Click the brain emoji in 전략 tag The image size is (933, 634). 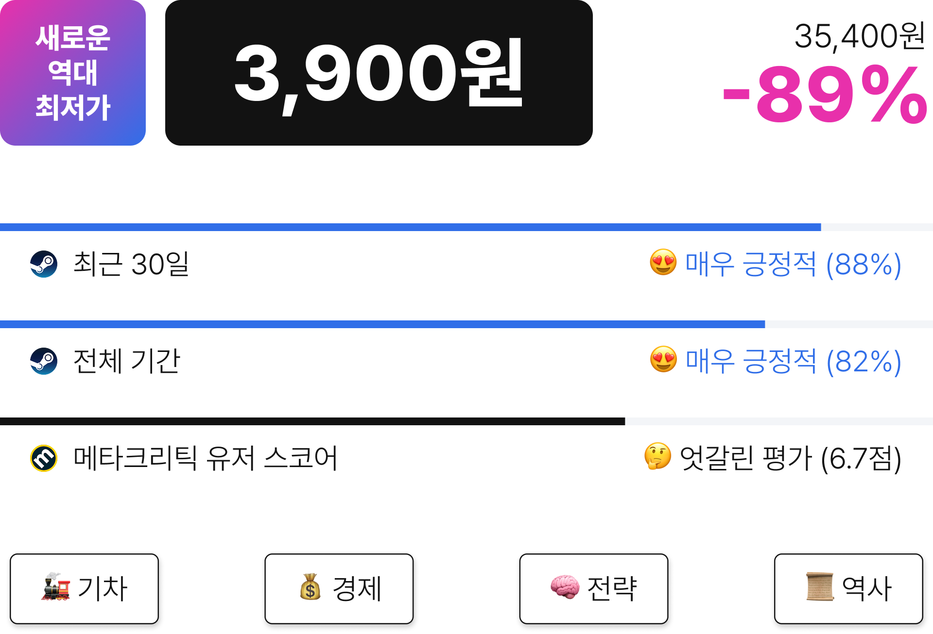(565, 587)
